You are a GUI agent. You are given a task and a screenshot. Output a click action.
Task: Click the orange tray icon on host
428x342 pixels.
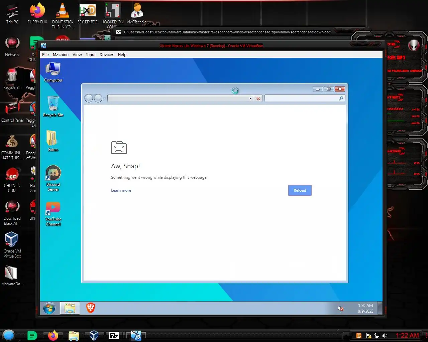tap(359, 336)
